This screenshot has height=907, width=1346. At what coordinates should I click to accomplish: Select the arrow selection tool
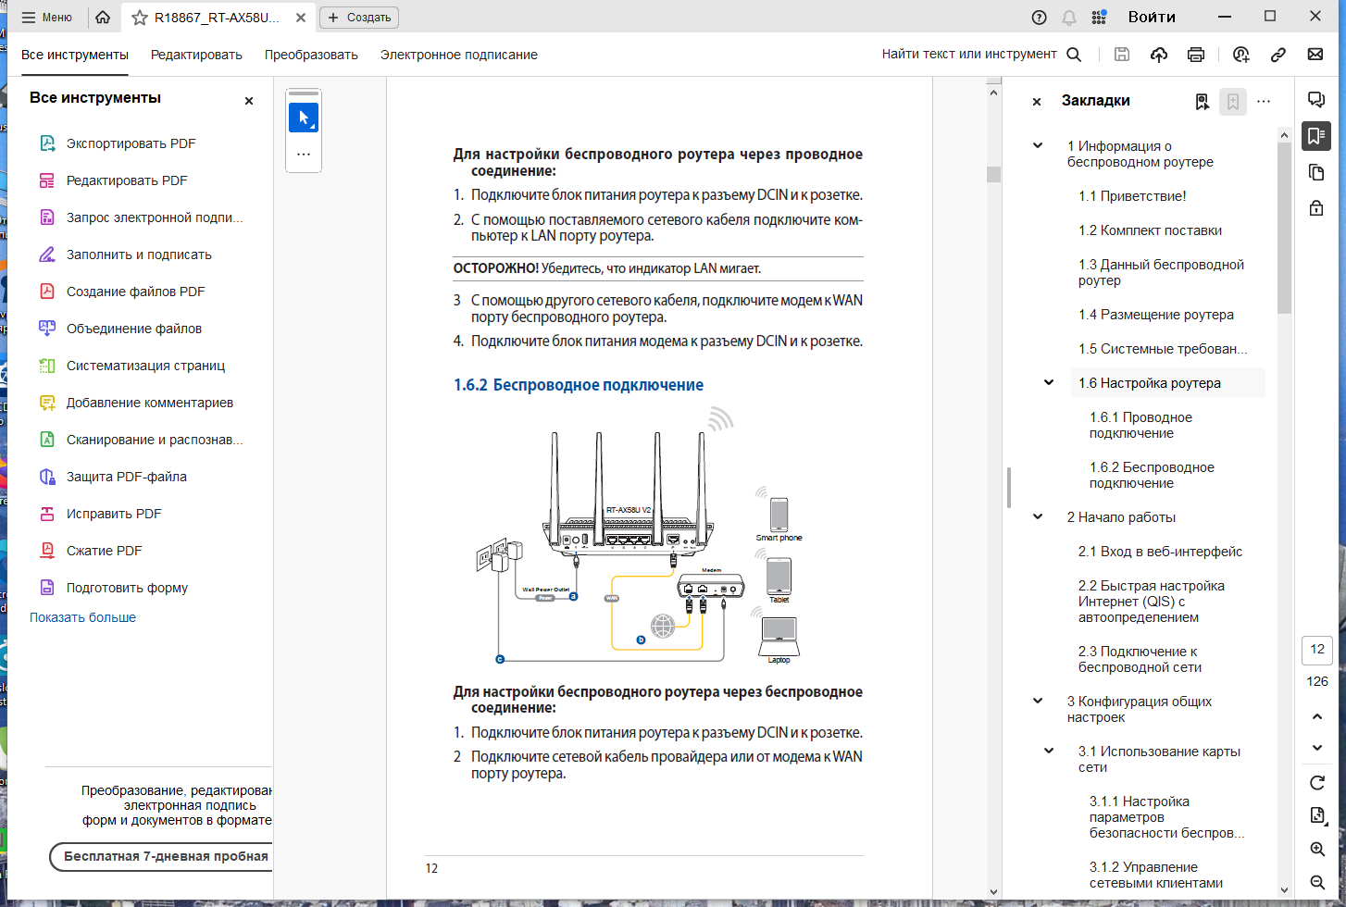coord(304,118)
